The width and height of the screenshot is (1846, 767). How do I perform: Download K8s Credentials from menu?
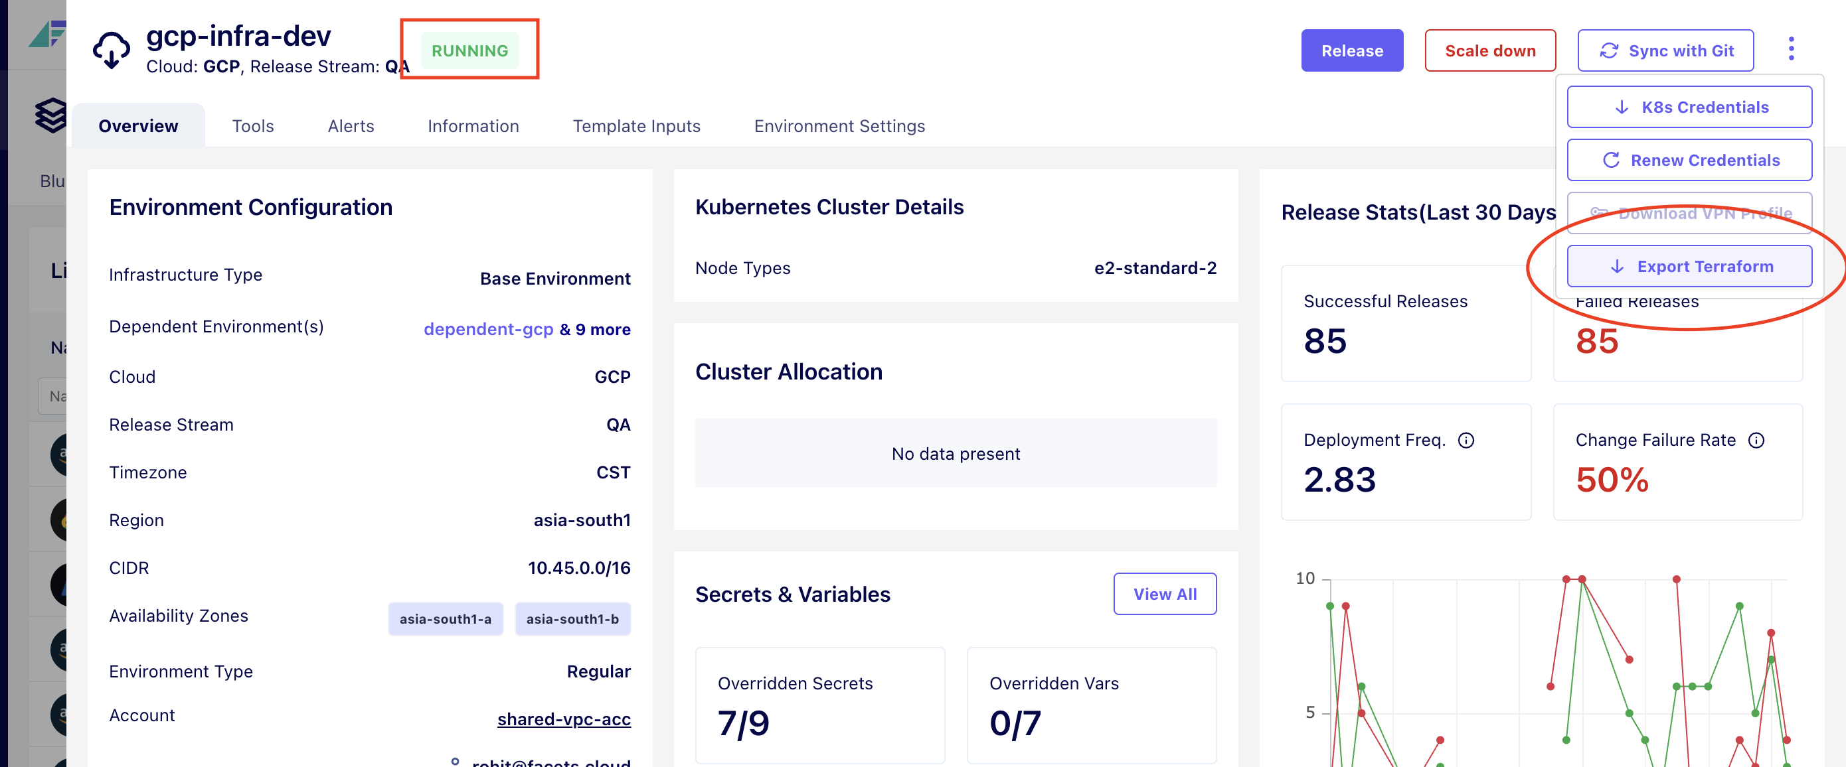tap(1689, 107)
